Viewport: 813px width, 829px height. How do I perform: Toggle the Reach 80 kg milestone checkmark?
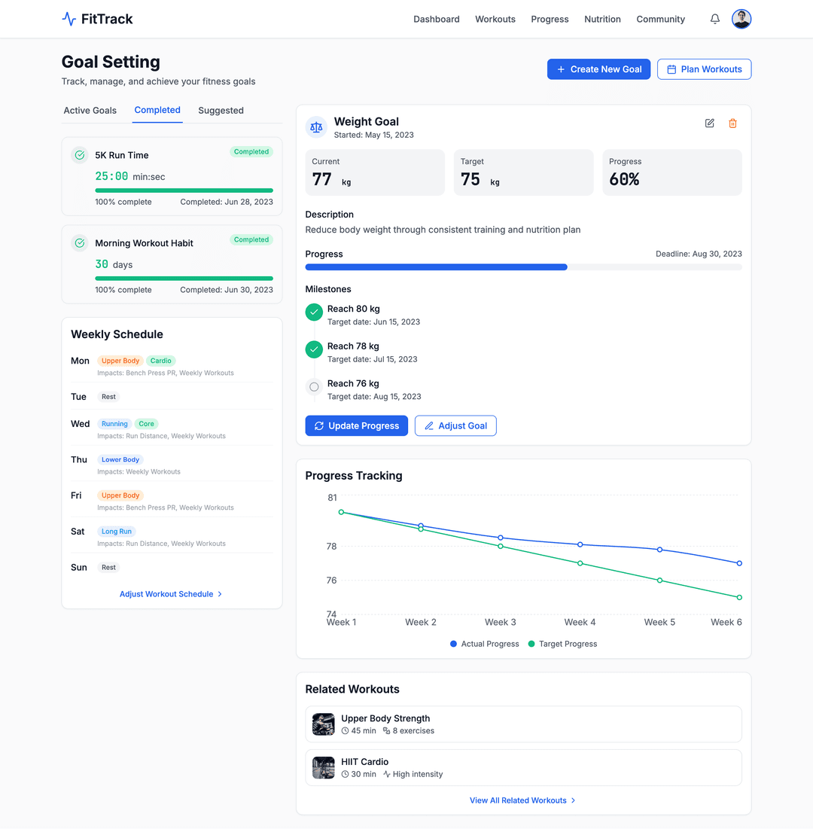[x=314, y=312]
